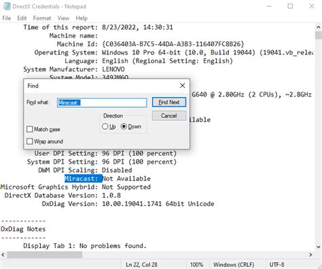322x269 pixels.
Task: Click the Operating System line
Action: pos(174,52)
